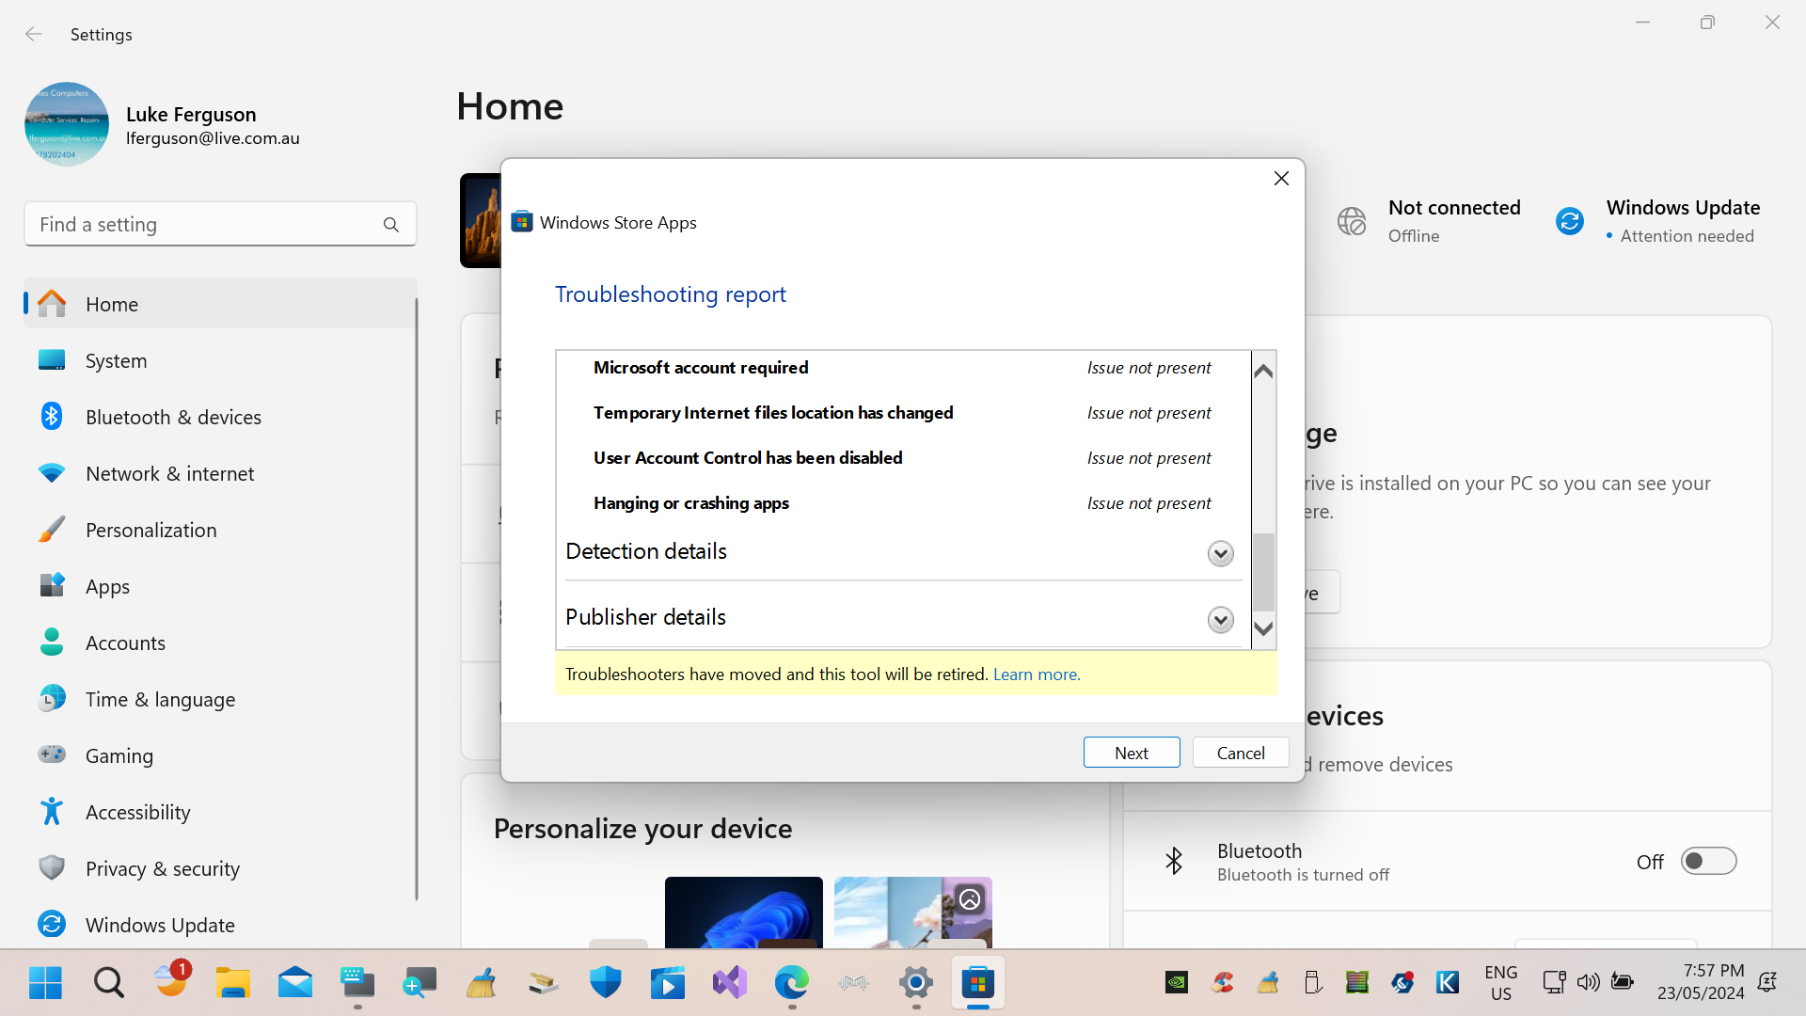Open Accounts settings
Image resolution: width=1806 pixels, height=1016 pixels.
220,643
